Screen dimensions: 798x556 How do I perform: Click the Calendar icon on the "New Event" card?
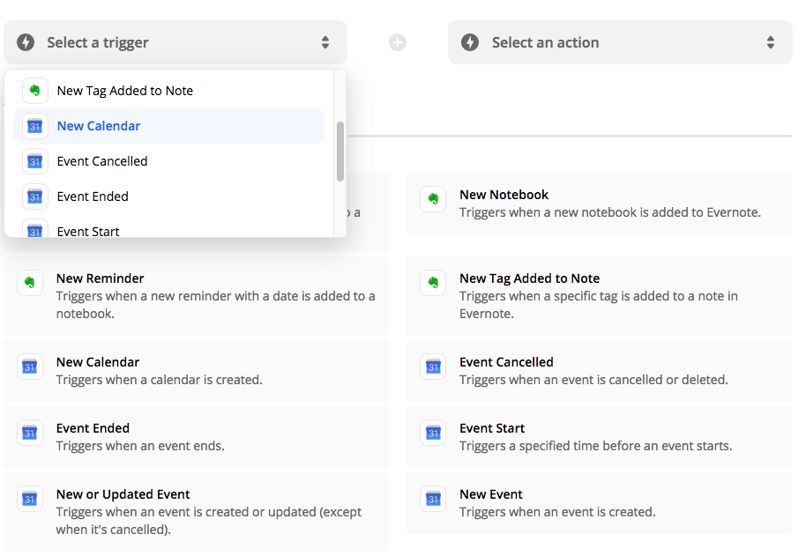pos(433,499)
